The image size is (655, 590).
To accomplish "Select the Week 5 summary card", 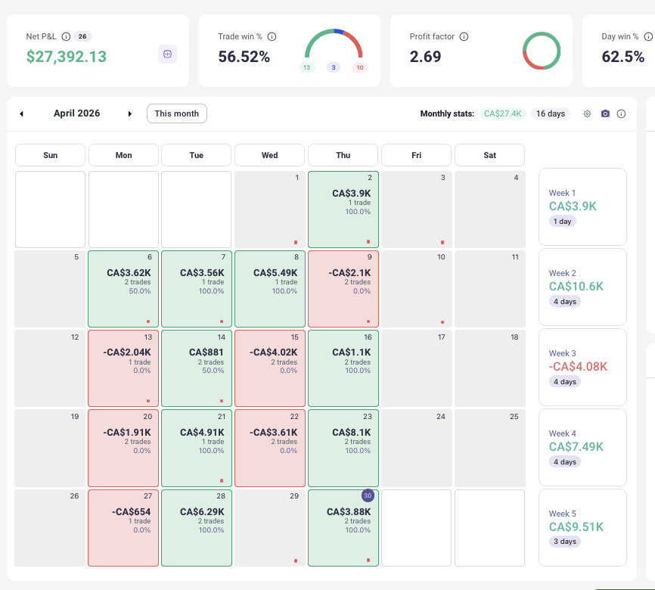I will [x=582, y=528].
